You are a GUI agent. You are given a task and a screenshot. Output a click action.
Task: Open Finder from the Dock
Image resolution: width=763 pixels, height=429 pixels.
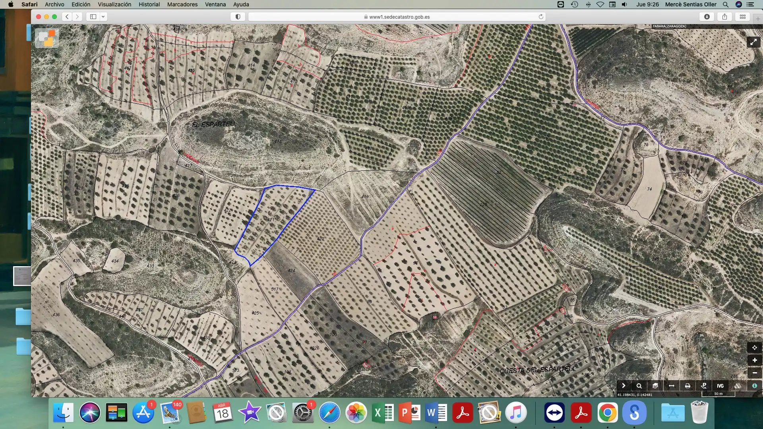[x=63, y=413]
